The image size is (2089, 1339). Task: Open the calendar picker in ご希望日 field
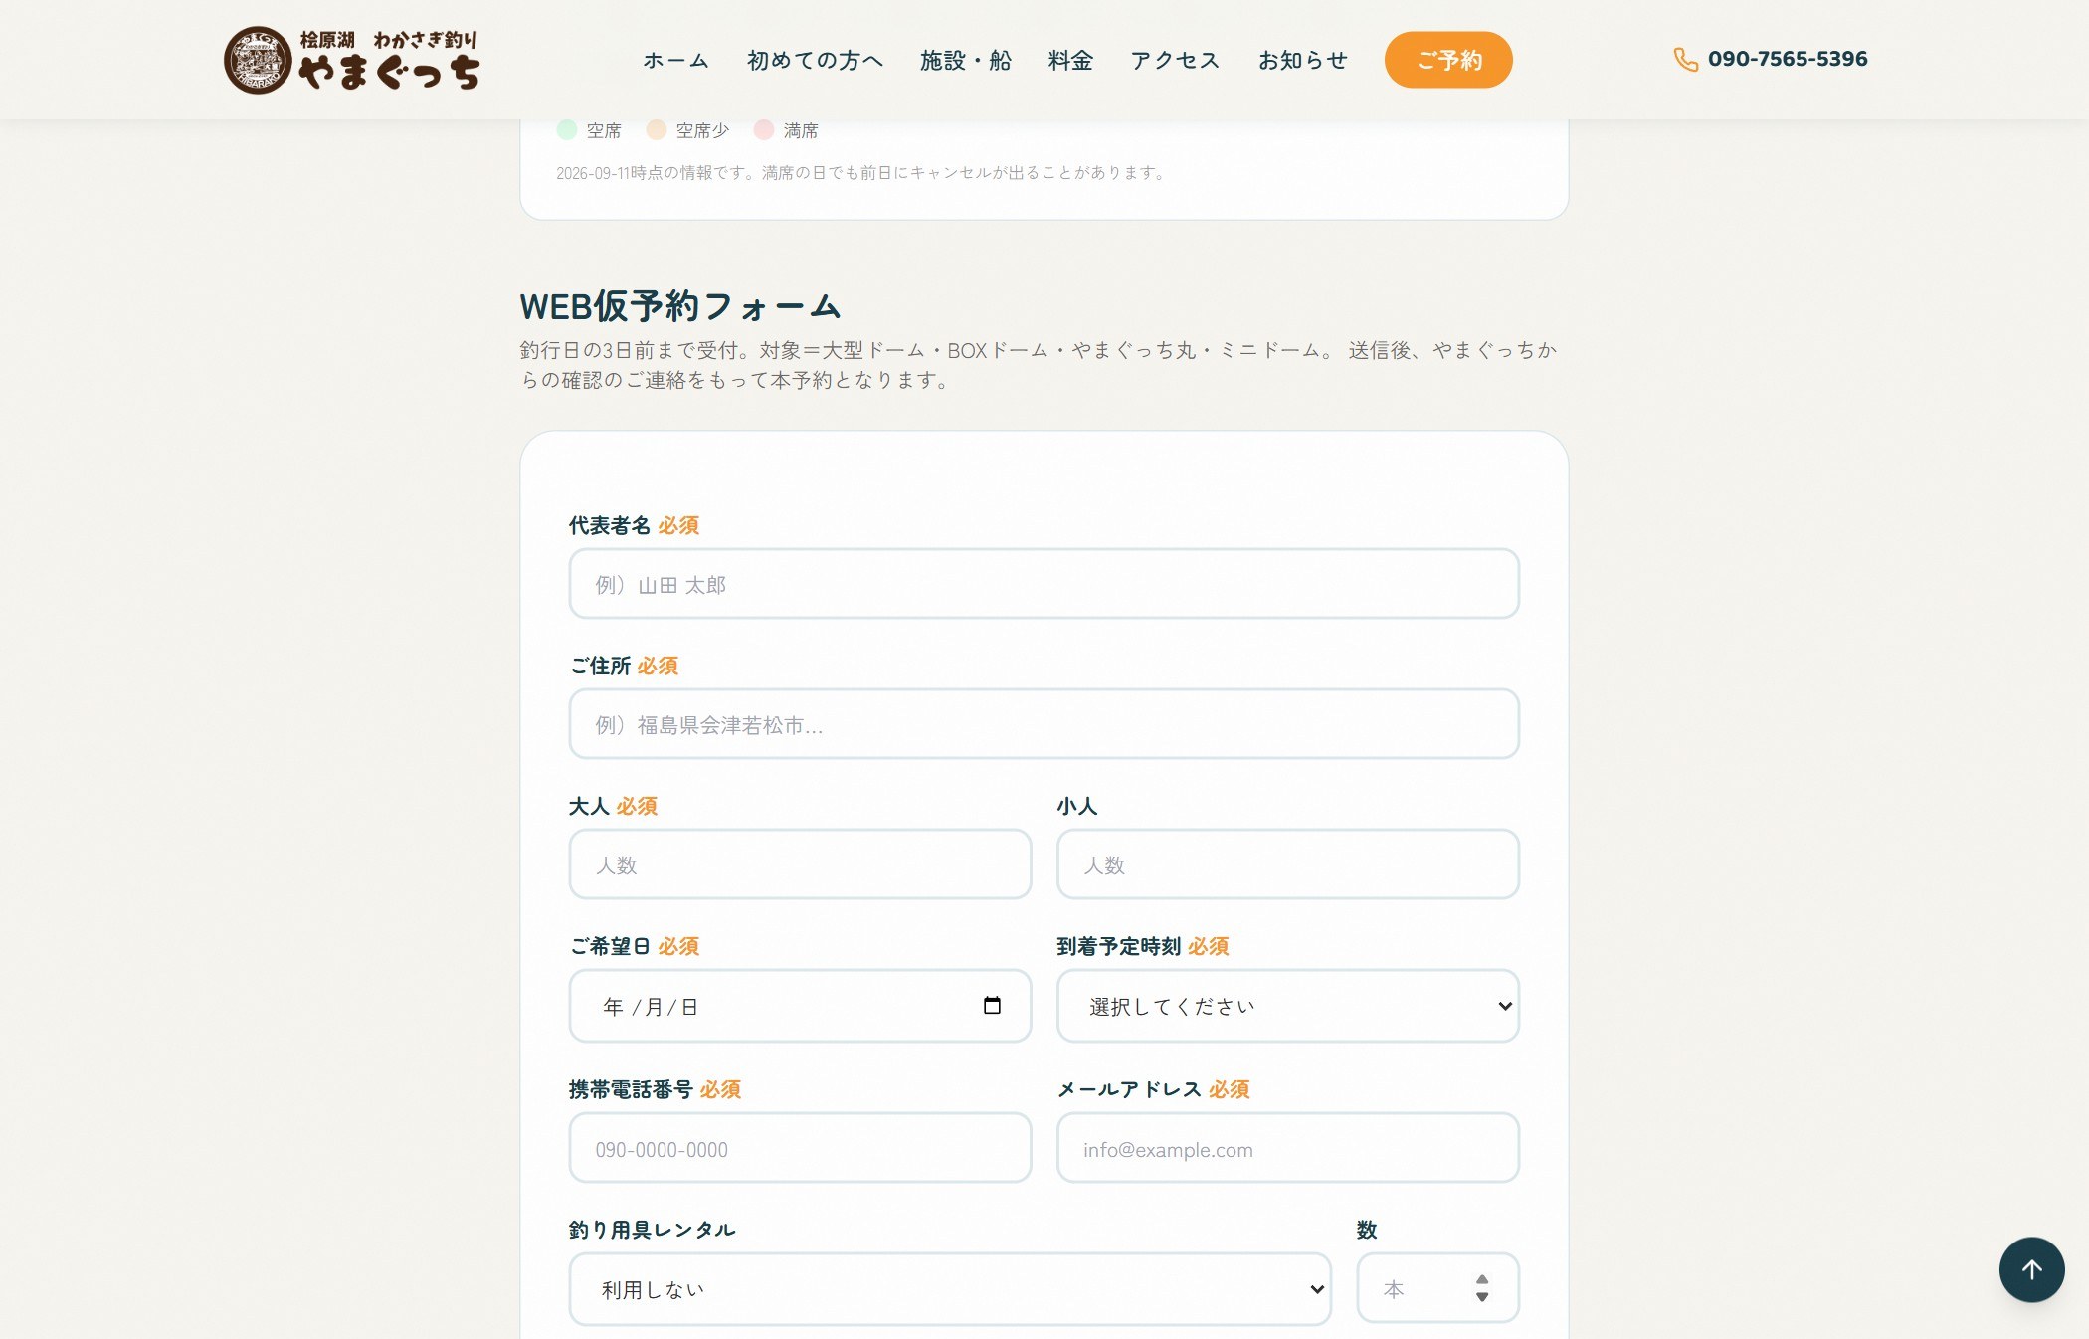[x=992, y=1005]
